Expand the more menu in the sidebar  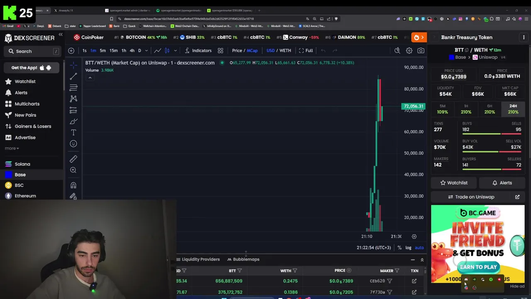(12, 148)
